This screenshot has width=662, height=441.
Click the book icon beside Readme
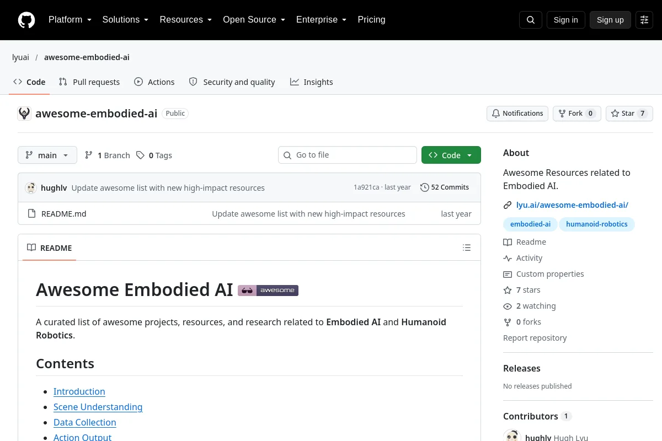[x=508, y=242]
